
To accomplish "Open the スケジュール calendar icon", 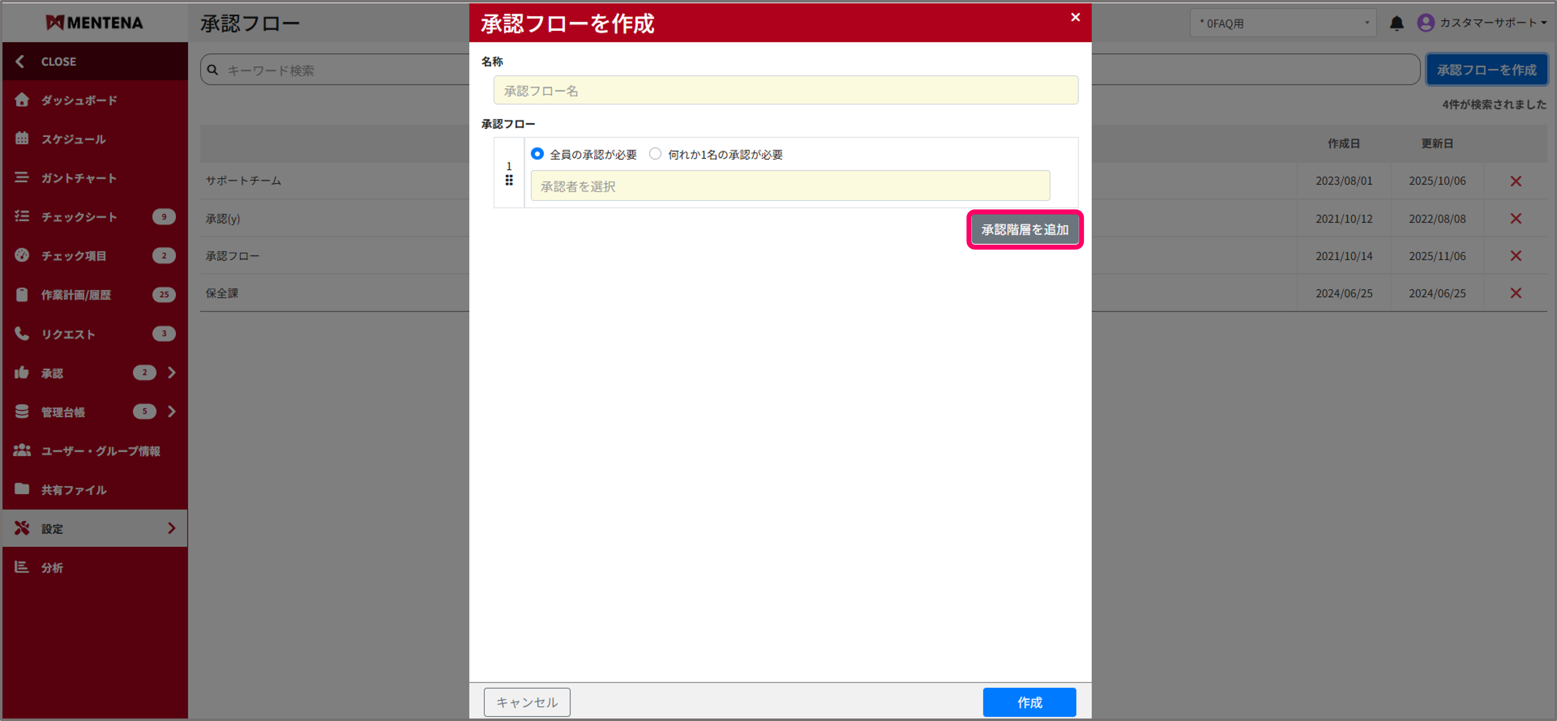I will point(22,139).
